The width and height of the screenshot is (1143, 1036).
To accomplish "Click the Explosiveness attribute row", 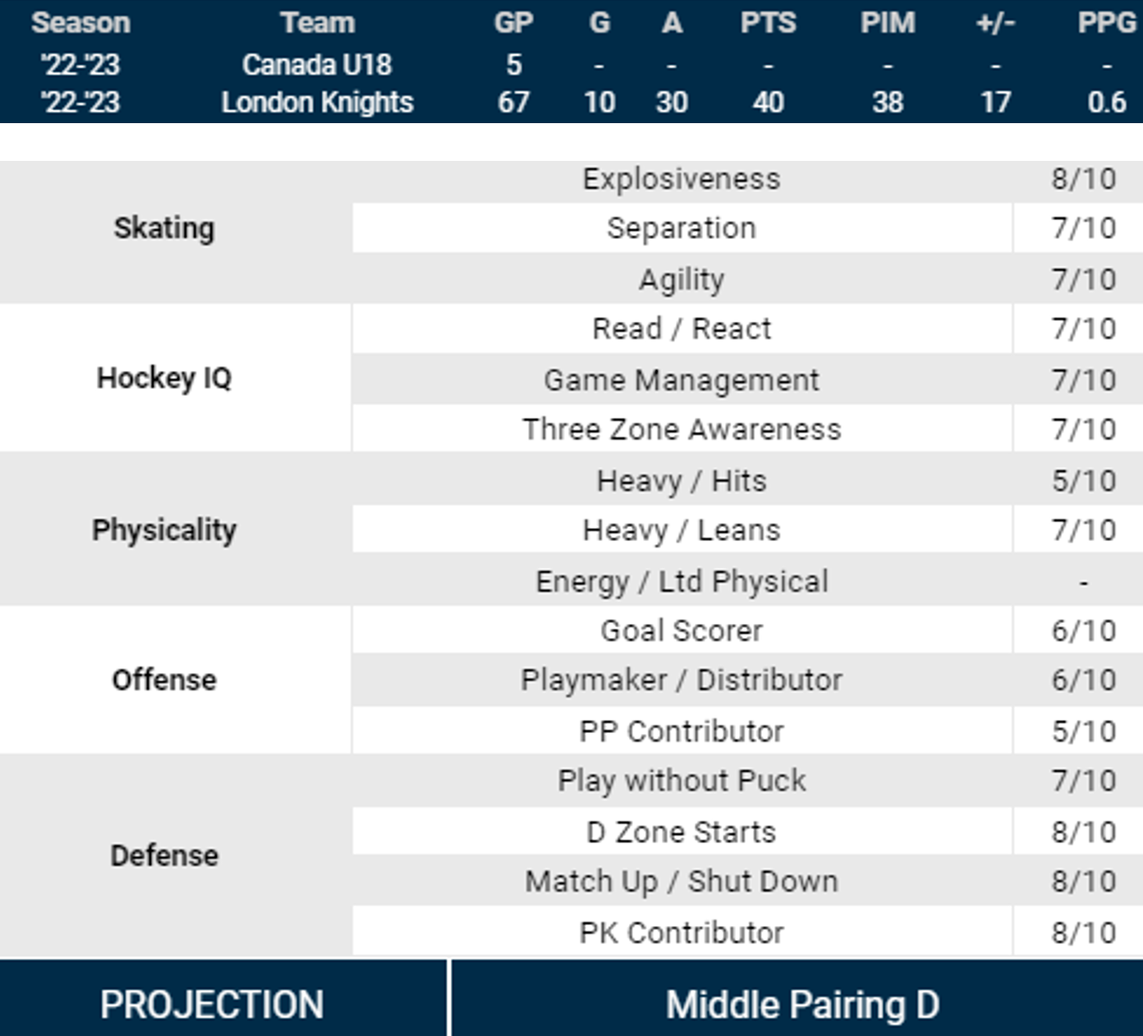I will 681,179.
